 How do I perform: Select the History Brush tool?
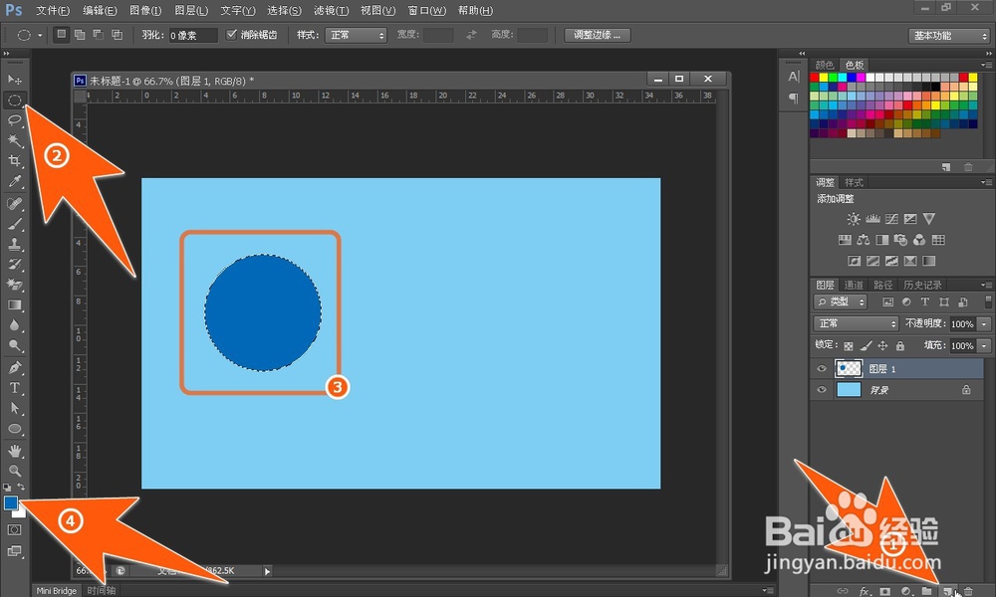point(15,264)
